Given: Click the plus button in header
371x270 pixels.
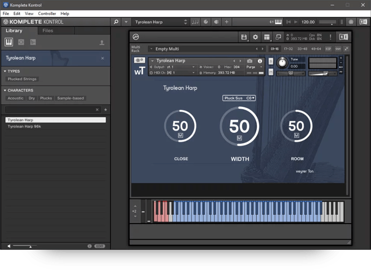Looking at the screenshot, I should coord(226,22).
